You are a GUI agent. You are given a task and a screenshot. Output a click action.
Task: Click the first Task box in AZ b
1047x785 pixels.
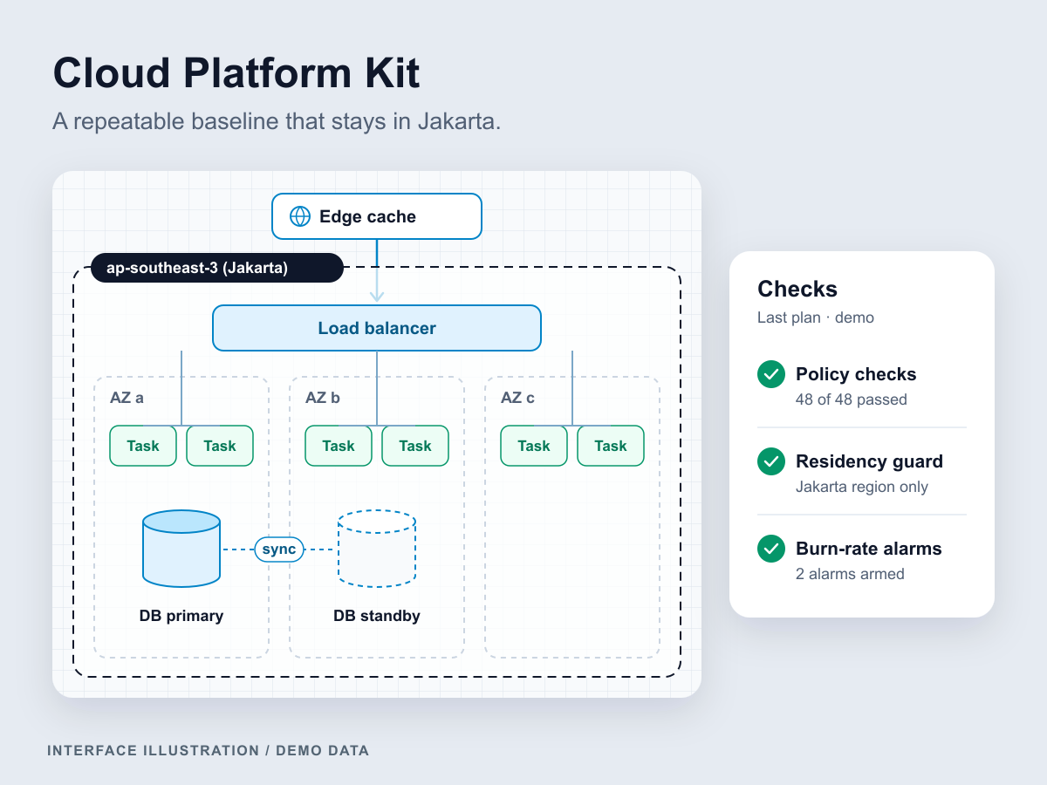point(339,446)
